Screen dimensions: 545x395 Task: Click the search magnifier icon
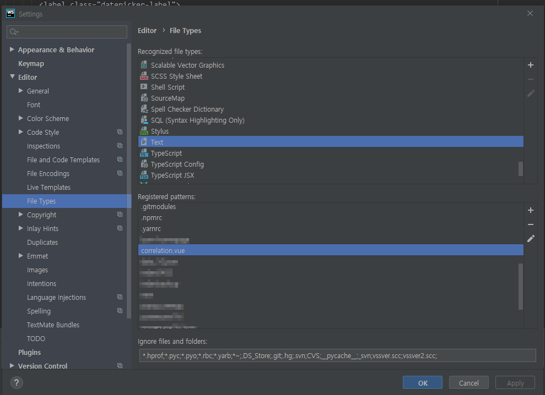(x=14, y=32)
